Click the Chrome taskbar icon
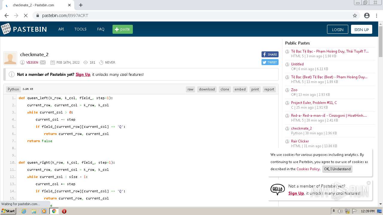The width and height of the screenshot is (383, 215). (54, 211)
